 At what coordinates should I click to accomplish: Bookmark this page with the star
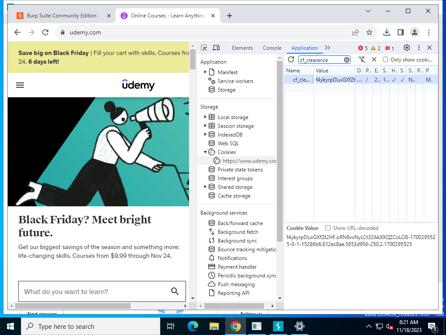coord(369,32)
